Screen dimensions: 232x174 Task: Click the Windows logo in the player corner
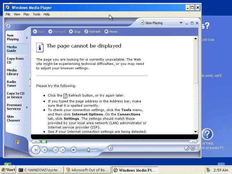17,142
